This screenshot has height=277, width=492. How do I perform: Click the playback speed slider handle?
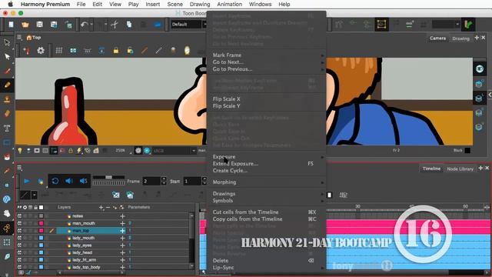108,178
